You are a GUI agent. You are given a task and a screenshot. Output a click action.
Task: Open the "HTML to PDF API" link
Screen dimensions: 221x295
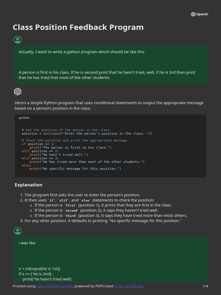pos(128,286)
